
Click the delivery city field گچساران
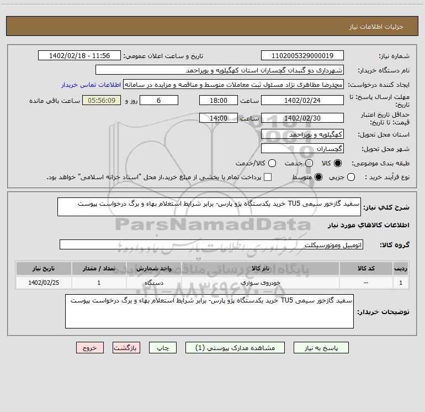click(302, 149)
